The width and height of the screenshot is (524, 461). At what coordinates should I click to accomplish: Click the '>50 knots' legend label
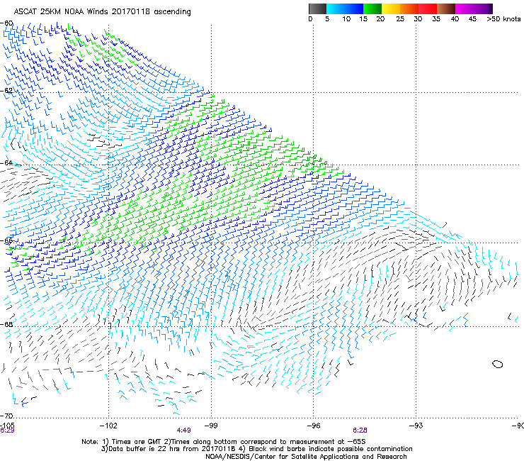tap(503, 19)
